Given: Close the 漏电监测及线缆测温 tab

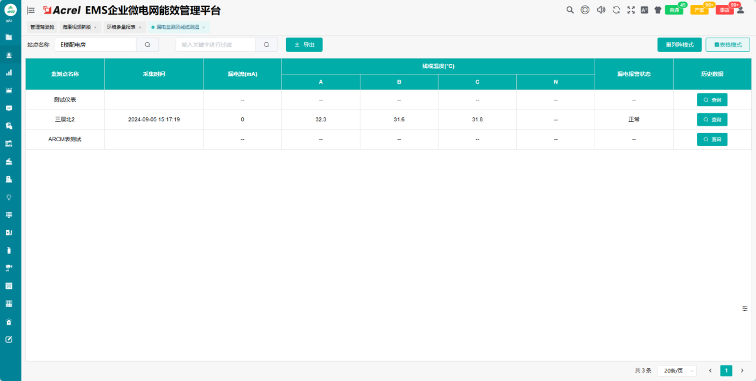Looking at the screenshot, I should (x=204, y=27).
